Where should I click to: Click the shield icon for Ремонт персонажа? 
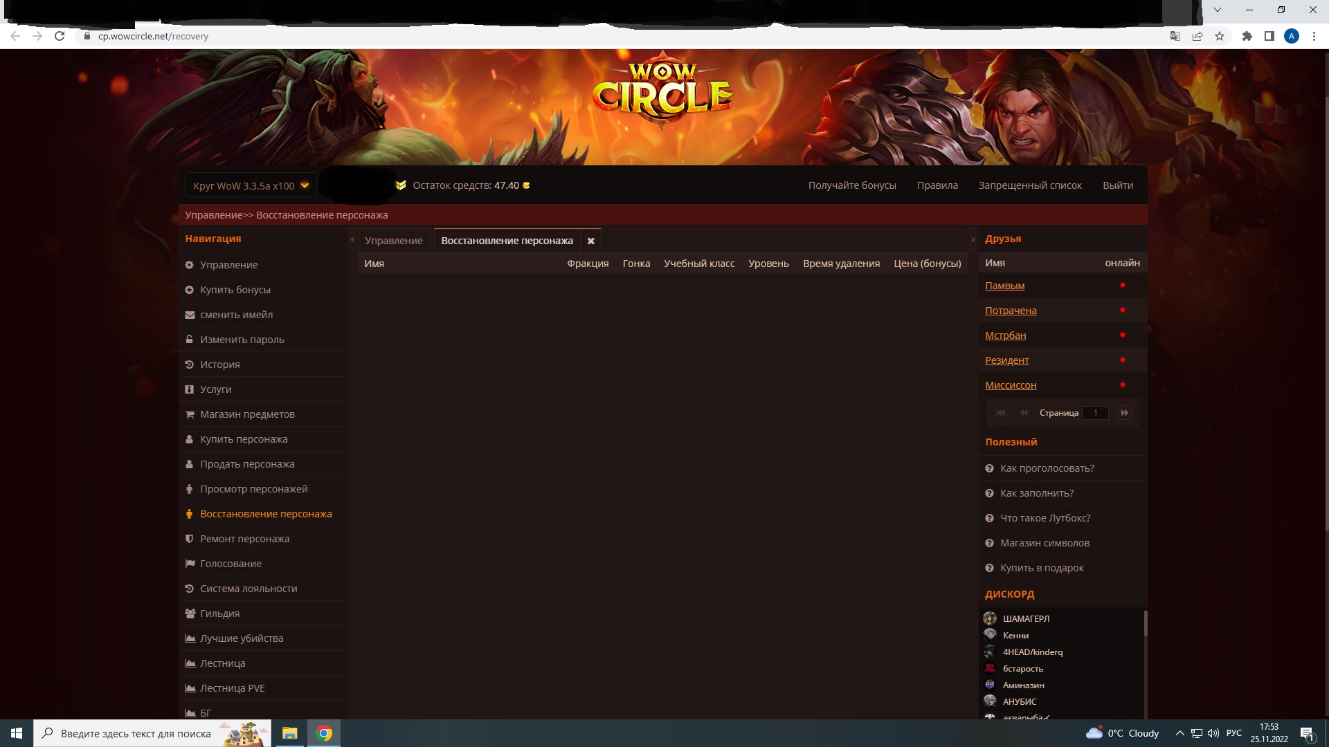[189, 539]
